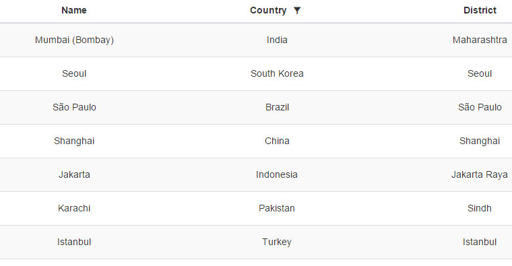Select the Shanghai name cell
Image resolution: width=512 pixels, height=266 pixels.
click(x=74, y=141)
